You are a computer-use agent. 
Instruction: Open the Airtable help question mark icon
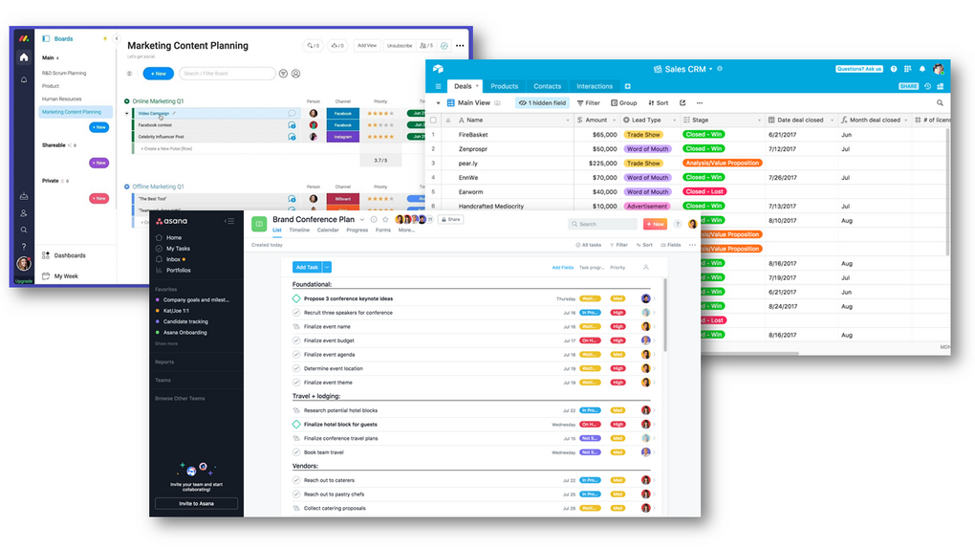pos(894,69)
